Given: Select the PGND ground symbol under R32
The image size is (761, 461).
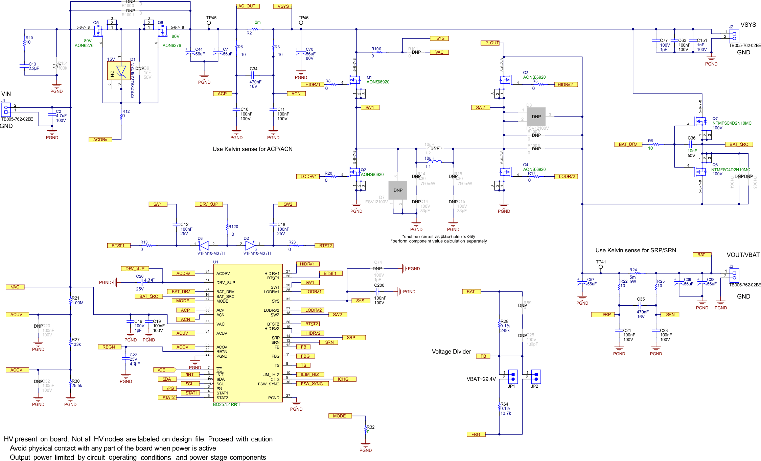Looking at the screenshot, I should [365, 445].
